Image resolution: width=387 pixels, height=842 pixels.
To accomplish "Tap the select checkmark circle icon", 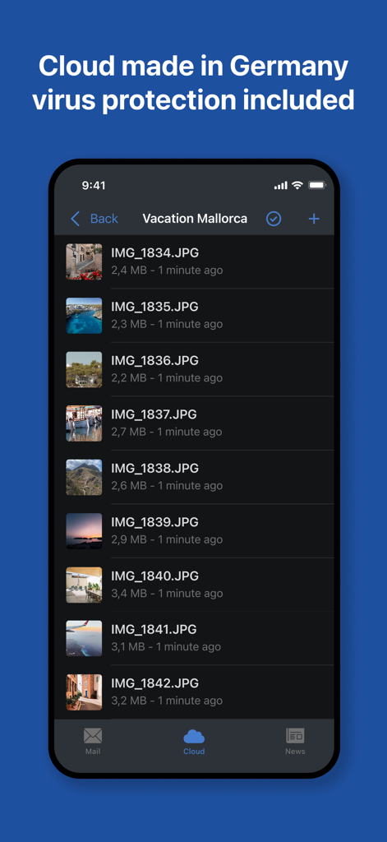I will (x=274, y=219).
